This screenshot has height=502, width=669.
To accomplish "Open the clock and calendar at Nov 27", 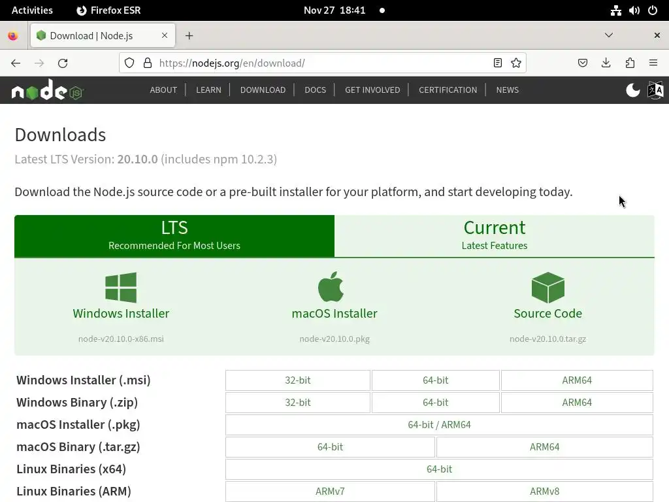I will (x=334, y=10).
